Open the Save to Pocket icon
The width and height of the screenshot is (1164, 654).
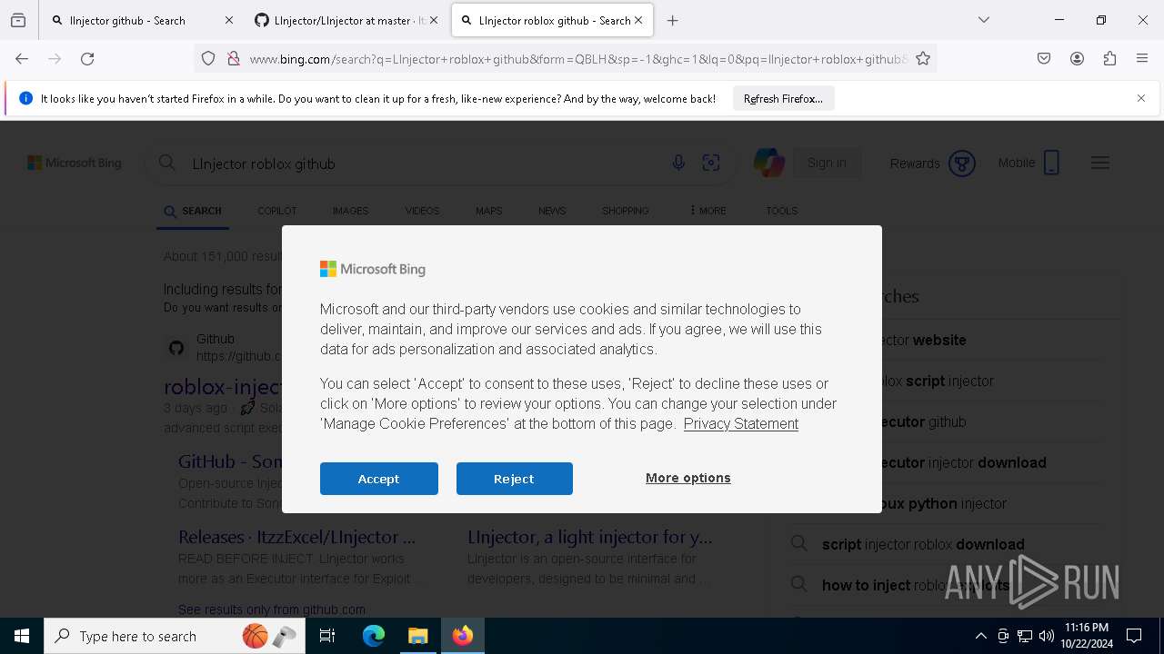pos(1044,59)
